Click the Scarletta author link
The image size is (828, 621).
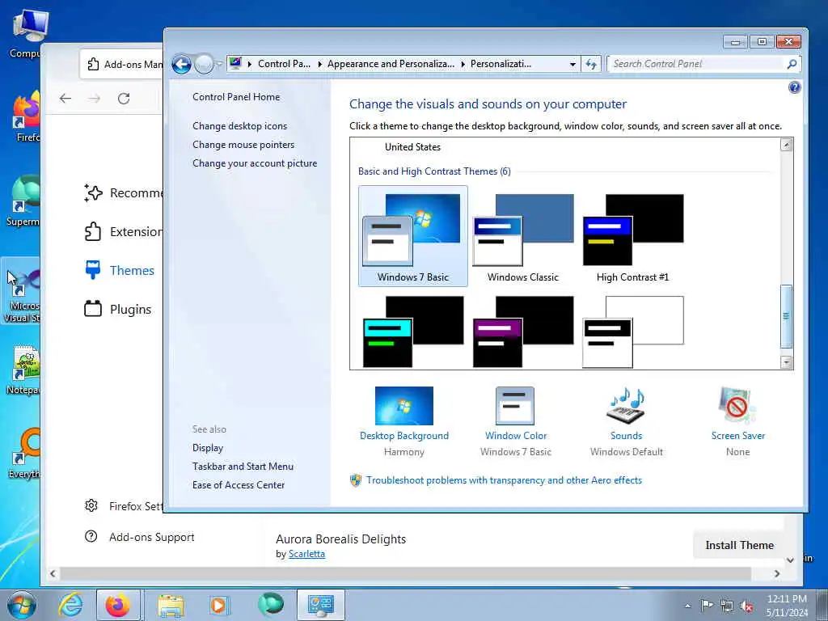point(306,554)
